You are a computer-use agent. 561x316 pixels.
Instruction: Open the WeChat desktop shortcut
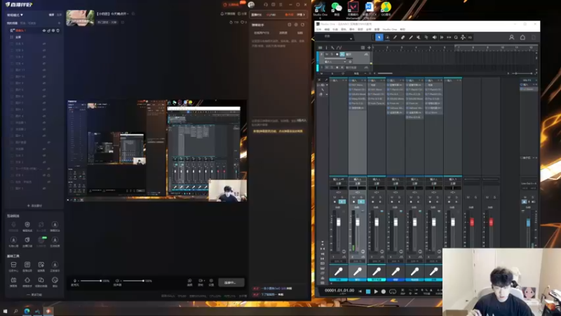(337, 7)
